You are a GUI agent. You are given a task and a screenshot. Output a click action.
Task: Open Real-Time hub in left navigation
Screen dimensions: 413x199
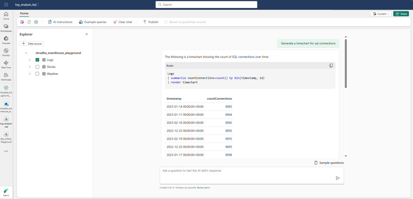[6, 64]
